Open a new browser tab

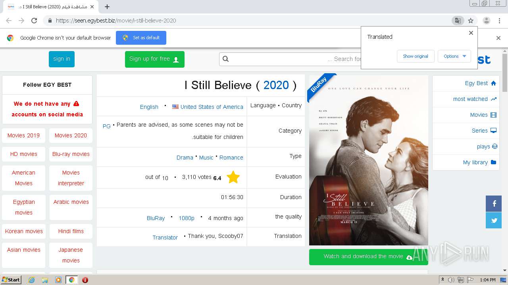pyautogui.click(x=107, y=7)
